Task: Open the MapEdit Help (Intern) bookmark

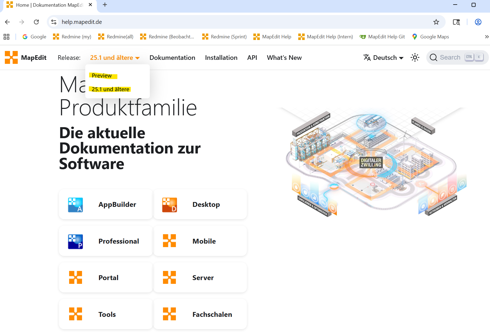Action: [325, 37]
